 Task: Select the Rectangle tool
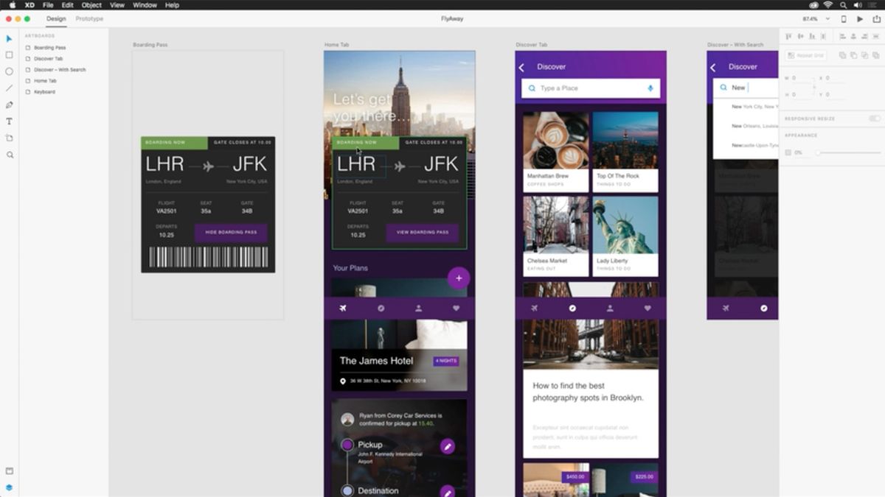coord(9,54)
